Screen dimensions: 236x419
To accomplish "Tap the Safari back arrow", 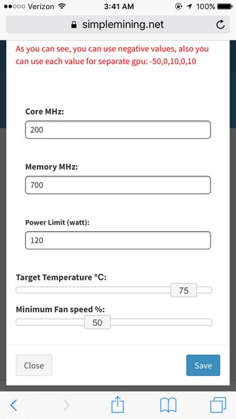I will click(14, 405).
